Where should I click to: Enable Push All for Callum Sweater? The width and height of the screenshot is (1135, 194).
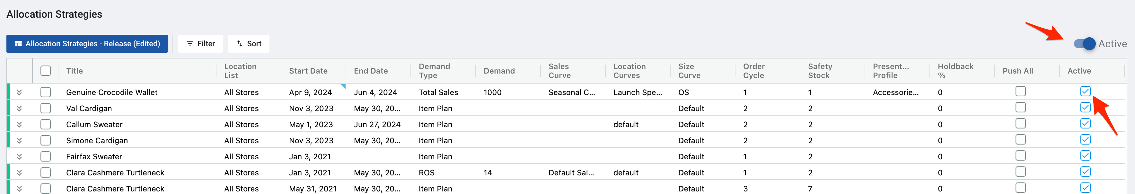point(1020,123)
